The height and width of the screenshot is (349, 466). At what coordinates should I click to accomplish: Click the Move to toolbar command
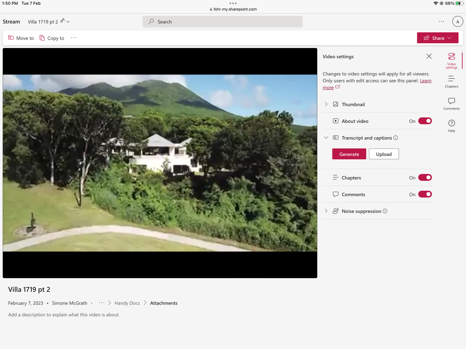(21, 38)
